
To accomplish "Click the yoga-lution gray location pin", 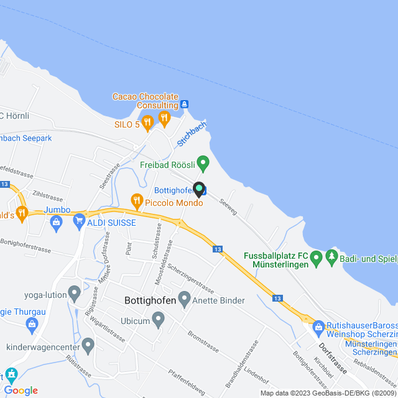I will tap(75, 294).
